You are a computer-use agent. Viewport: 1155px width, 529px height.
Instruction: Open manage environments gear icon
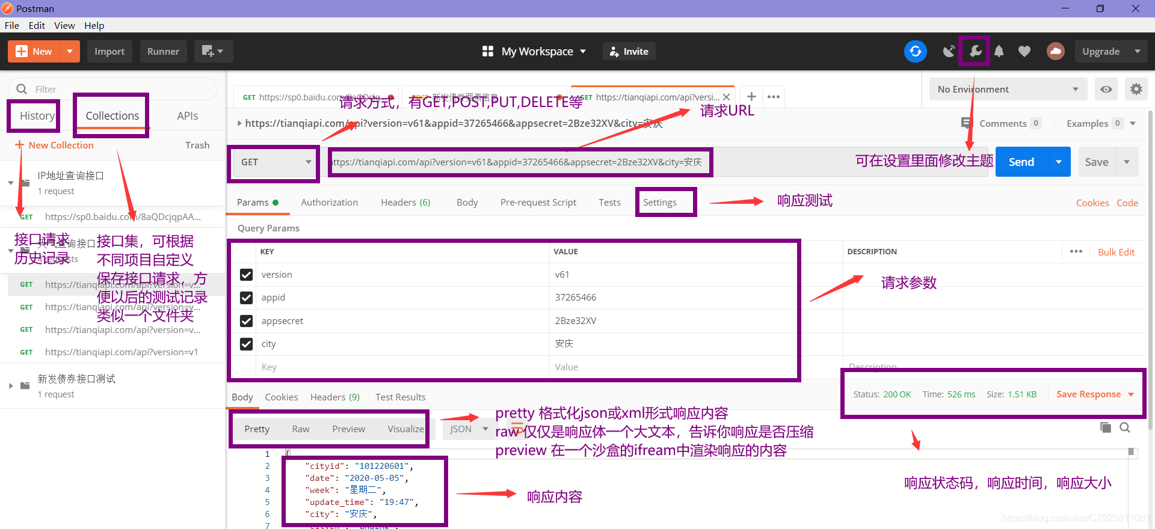1136,89
